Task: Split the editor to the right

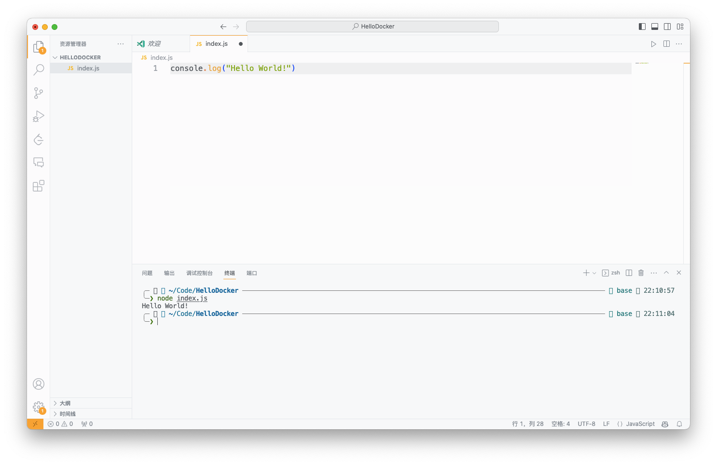Action: 666,44
